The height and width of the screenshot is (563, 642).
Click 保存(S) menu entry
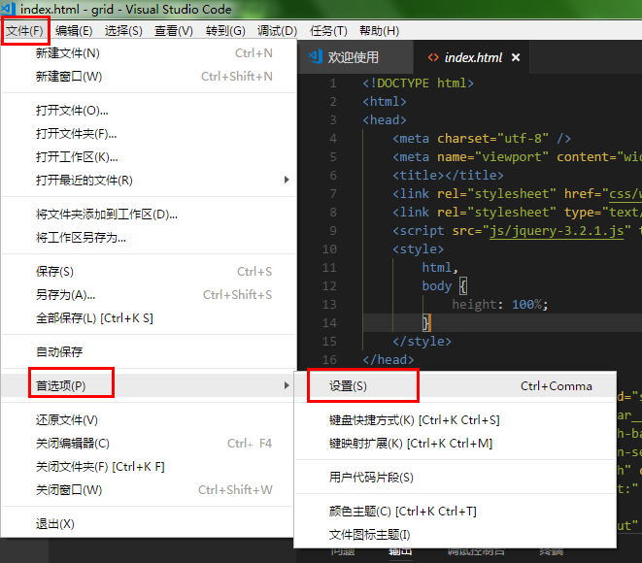click(149, 272)
